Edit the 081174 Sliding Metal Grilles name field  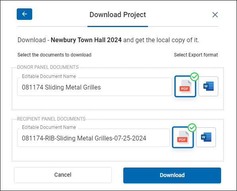coord(95,87)
